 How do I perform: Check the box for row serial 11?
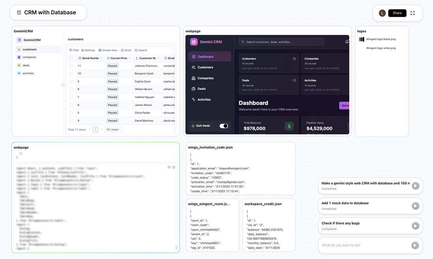coord(71,66)
